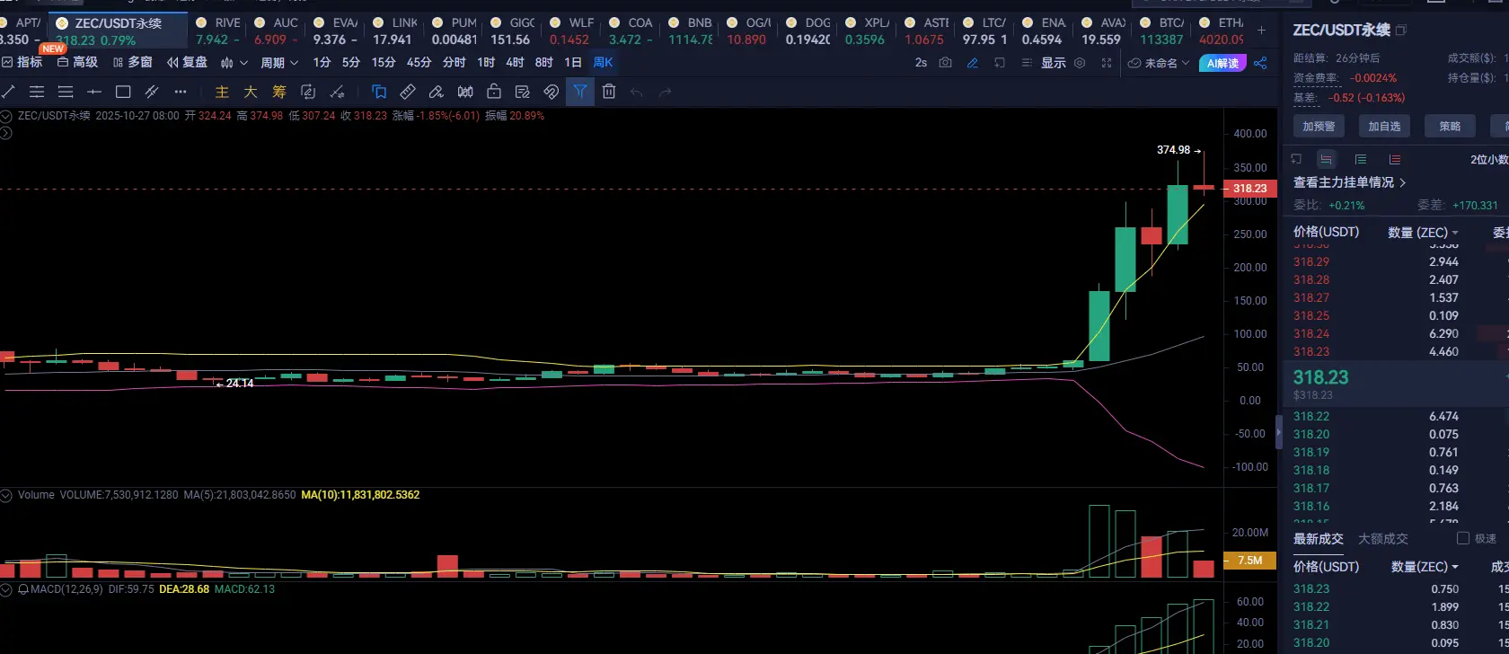Select the rectangle drawing tool
This screenshot has width=1509, height=654.
click(x=124, y=92)
